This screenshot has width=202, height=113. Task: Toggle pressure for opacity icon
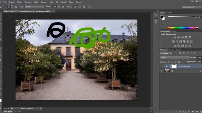tap(63, 7)
